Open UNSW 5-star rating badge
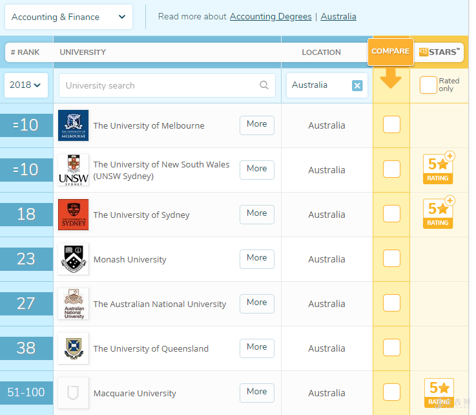This screenshot has width=476, height=415. click(439, 169)
